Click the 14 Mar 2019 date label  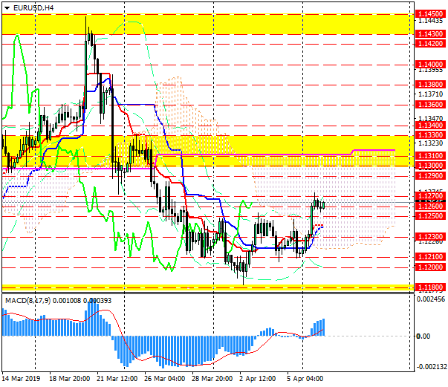coord(21,379)
